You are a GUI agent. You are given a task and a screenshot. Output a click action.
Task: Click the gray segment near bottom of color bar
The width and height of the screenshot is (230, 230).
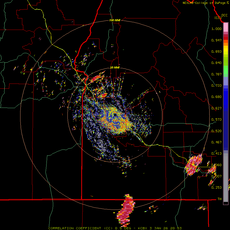(226, 178)
